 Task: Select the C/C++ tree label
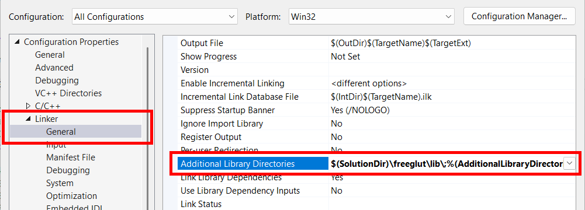(x=48, y=106)
